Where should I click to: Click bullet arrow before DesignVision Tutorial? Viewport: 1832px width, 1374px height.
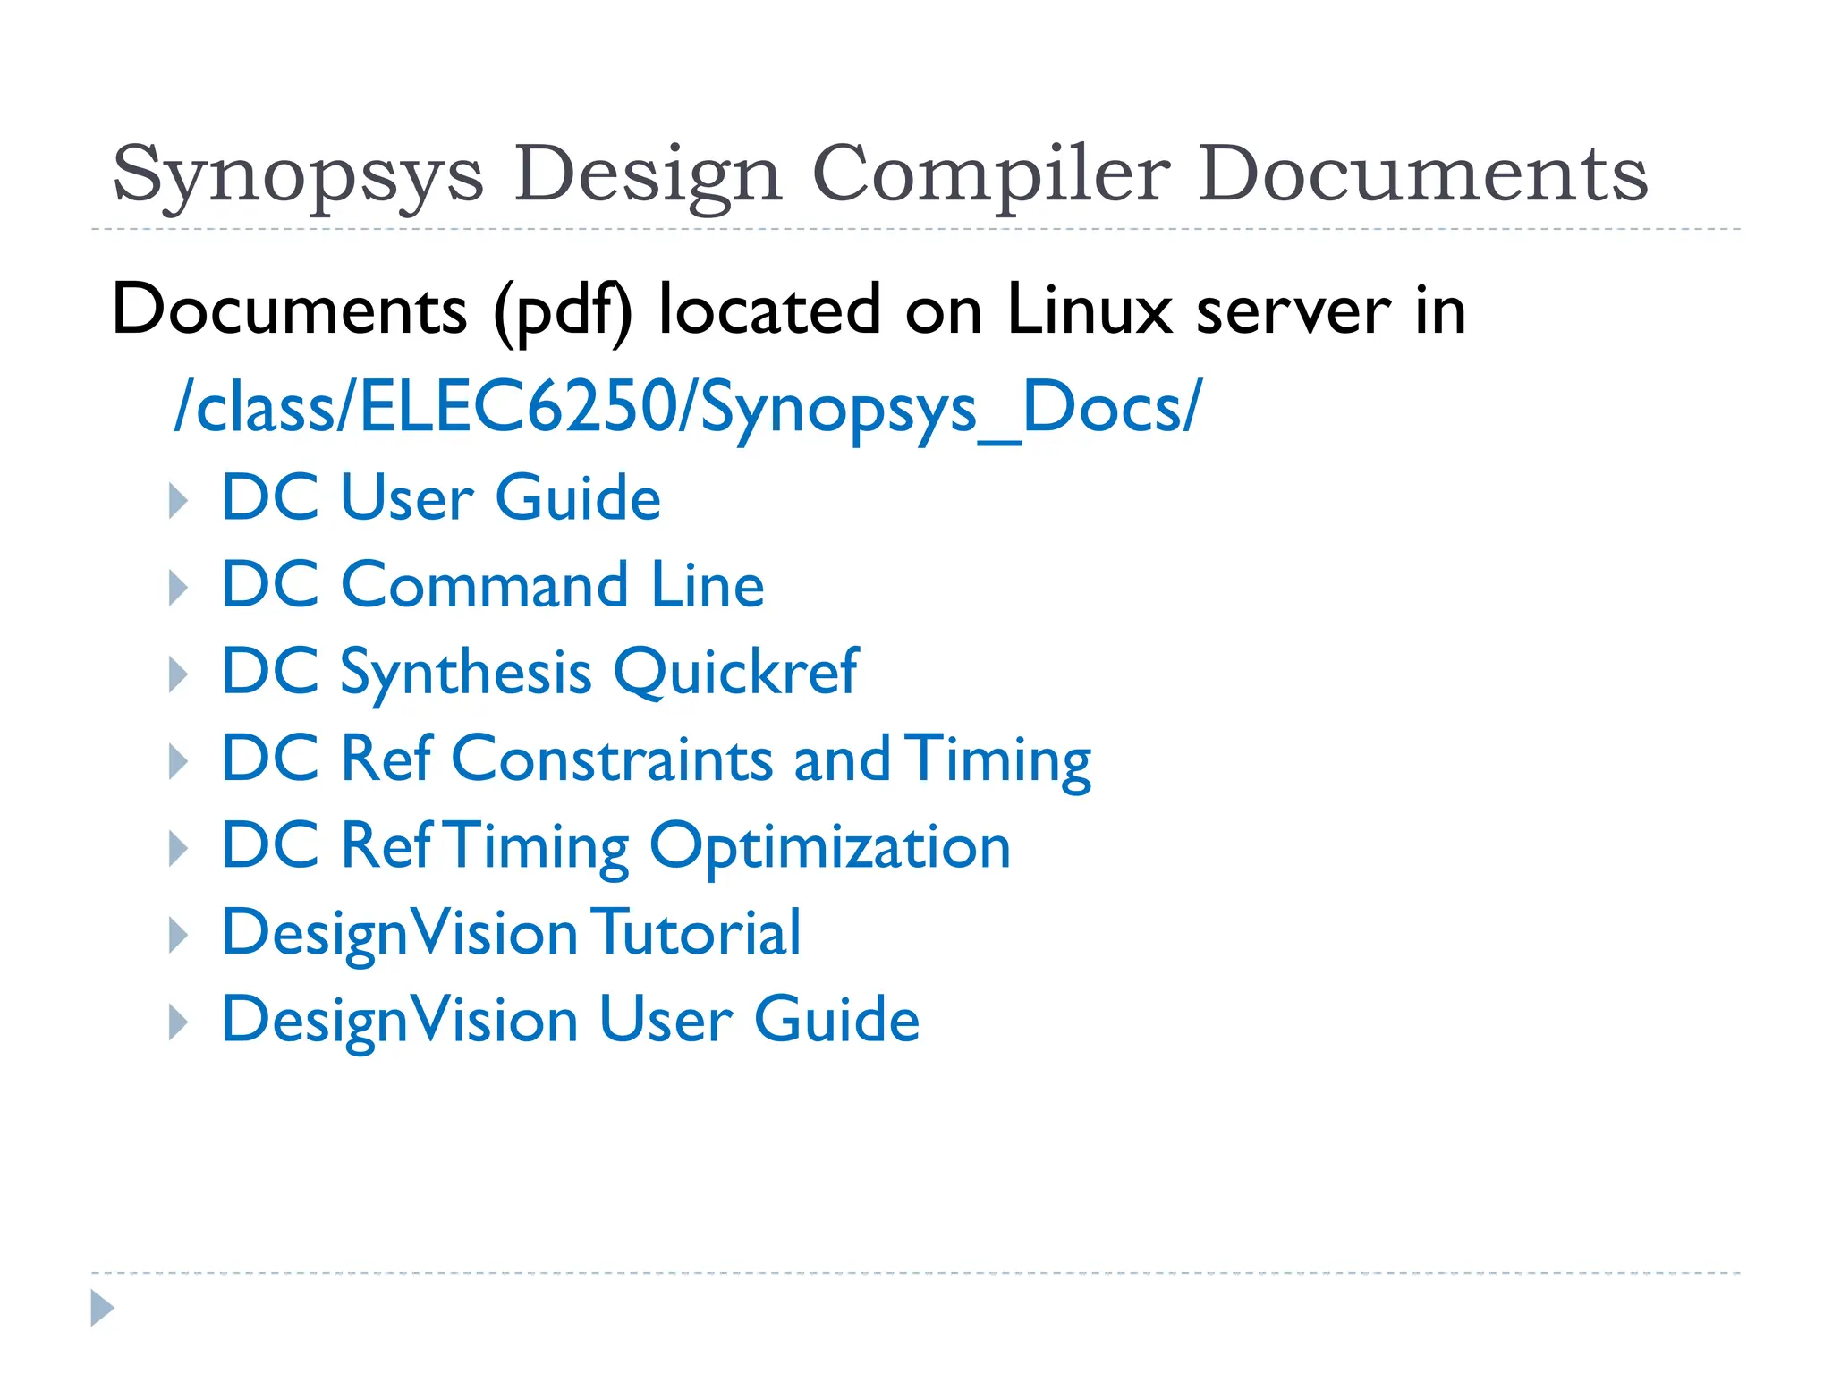tap(178, 935)
